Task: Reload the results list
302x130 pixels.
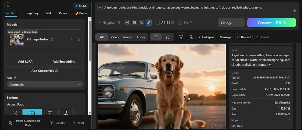Action: [244, 37]
